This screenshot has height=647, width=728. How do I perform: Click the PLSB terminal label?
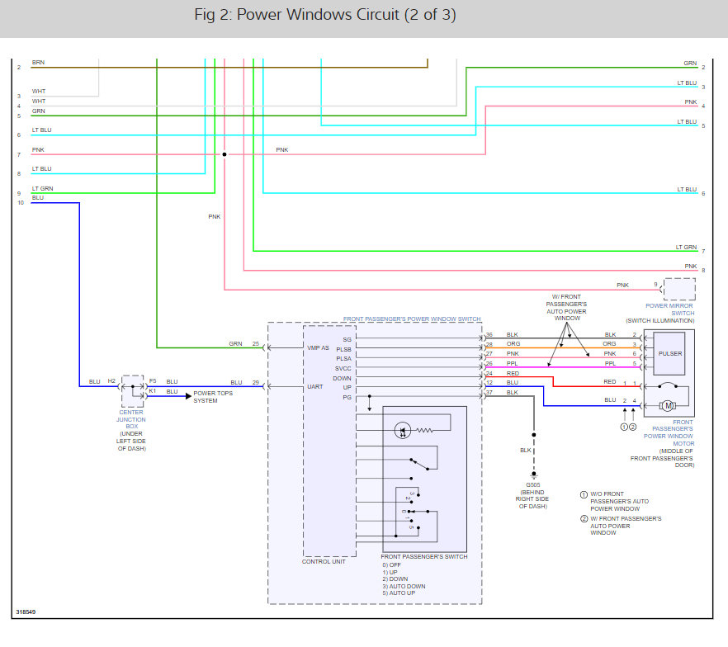tap(343, 349)
